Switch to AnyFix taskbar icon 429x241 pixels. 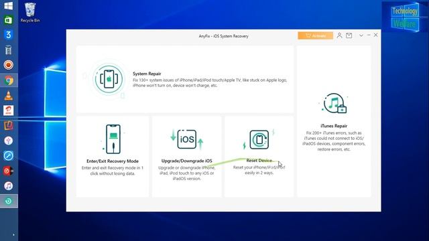coord(9,201)
